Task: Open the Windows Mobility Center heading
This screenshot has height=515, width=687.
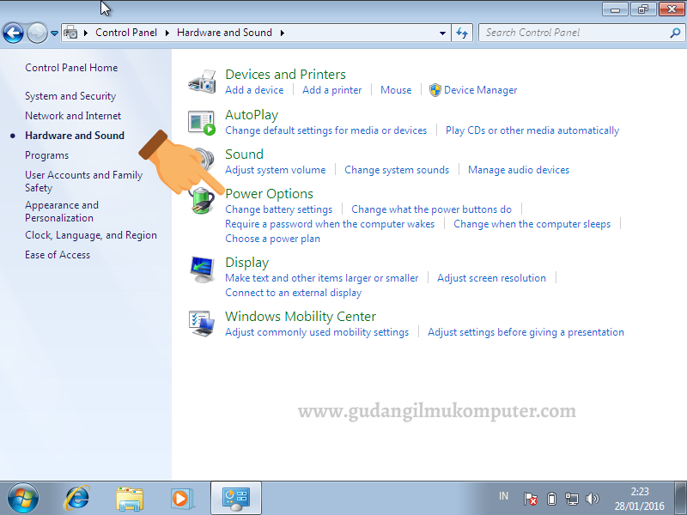Action: pyautogui.click(x=301, y=317)
